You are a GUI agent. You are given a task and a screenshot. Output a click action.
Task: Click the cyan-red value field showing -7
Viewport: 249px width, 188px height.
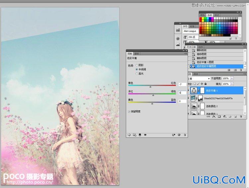coord(182,84)
